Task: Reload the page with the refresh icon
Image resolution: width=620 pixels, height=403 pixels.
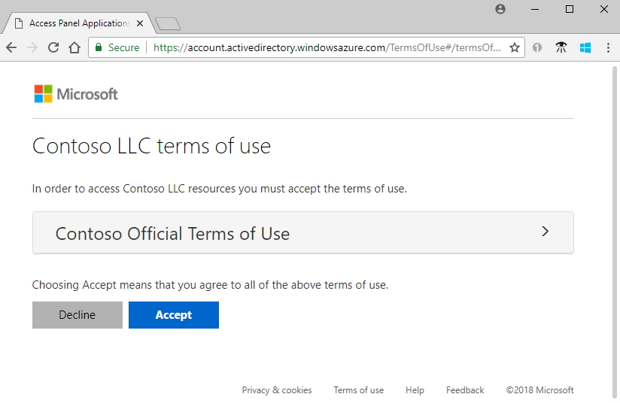Action: pyautogui.click(x=53, y=47)
